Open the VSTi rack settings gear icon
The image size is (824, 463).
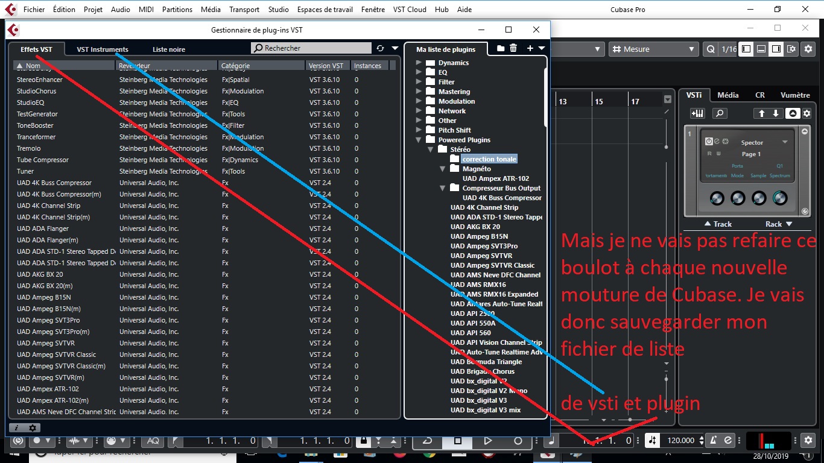coord(807,113)
